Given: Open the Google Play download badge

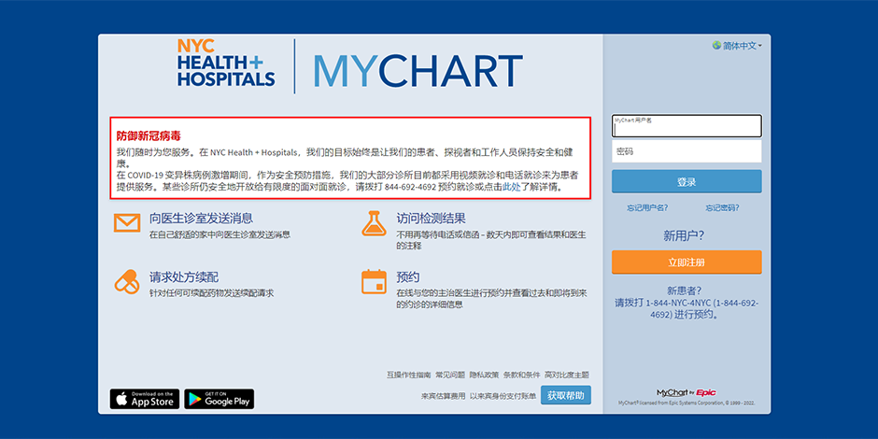Looking at the screenshot, I should click(219, 399).
